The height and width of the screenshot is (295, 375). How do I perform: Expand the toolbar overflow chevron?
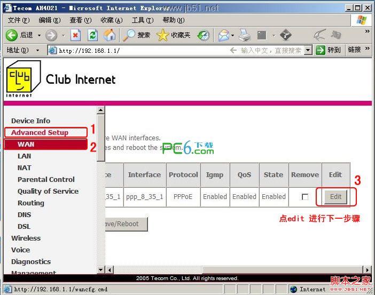tap(367, 31)
